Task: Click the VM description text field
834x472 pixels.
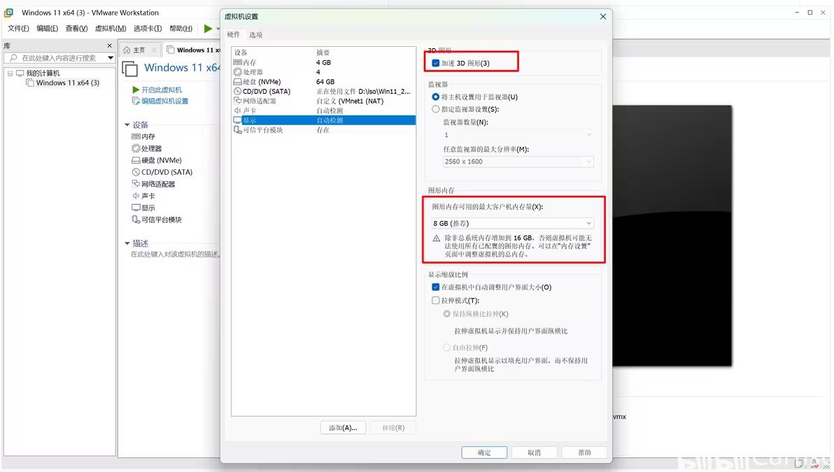Action: click(174, 254)
